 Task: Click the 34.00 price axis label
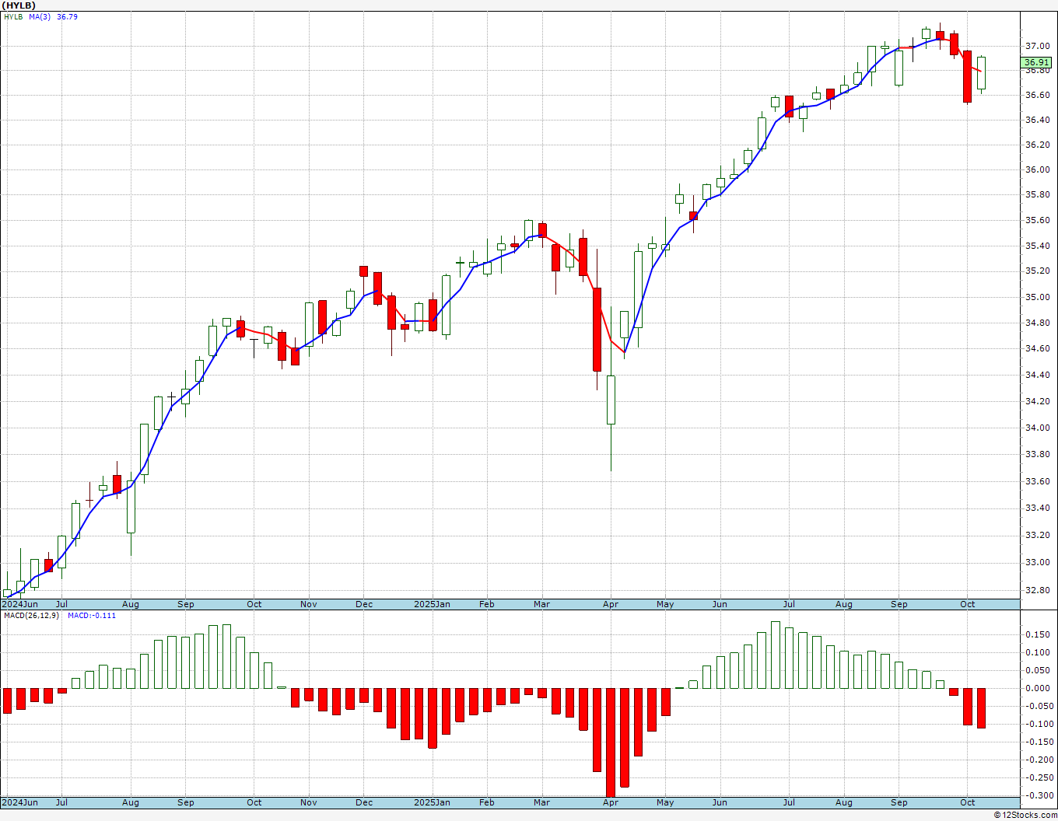[x=1036, y=428]
